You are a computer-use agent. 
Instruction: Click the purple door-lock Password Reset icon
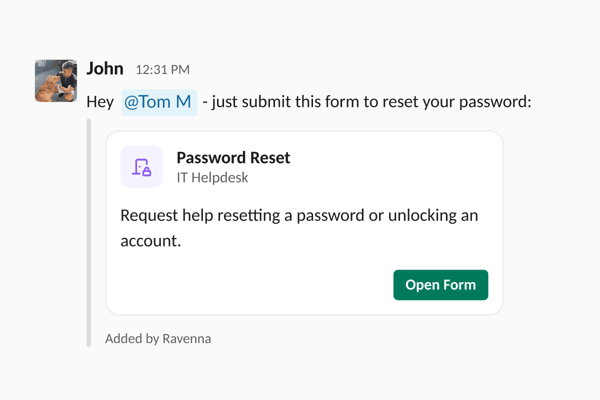point(141,167)
